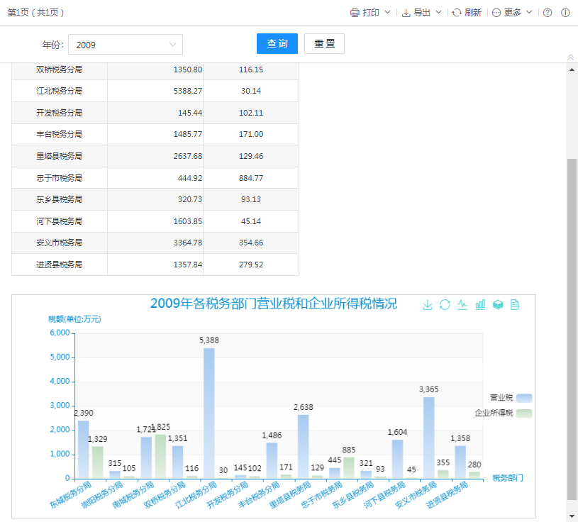Switch chart to line view
The image size is (578, 522).
click(x=462, y=304)
